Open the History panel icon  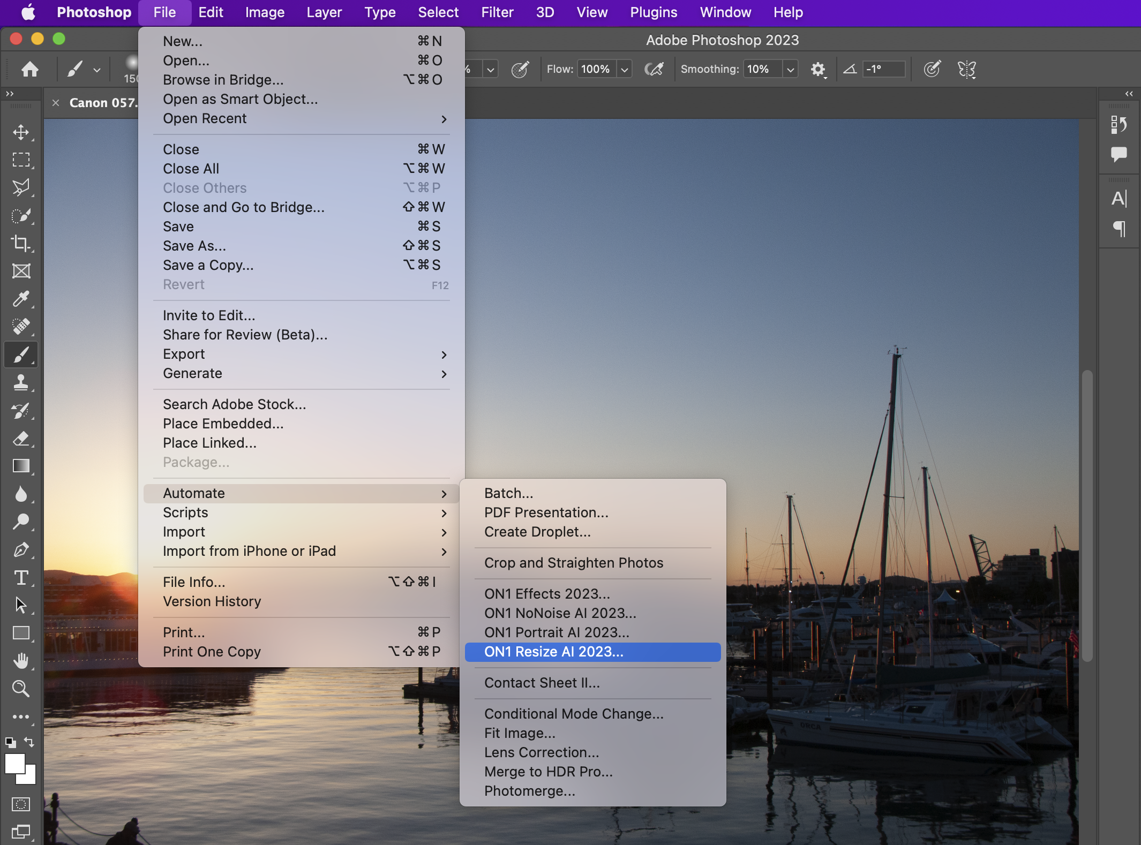1119,125
